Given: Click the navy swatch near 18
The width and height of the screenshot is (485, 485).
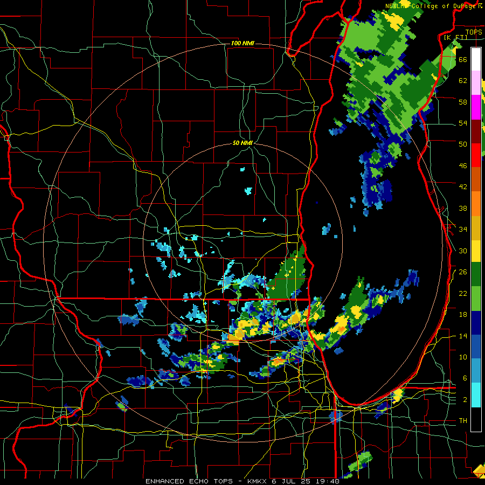Looking at the screenshot, I should coord(476,323).
